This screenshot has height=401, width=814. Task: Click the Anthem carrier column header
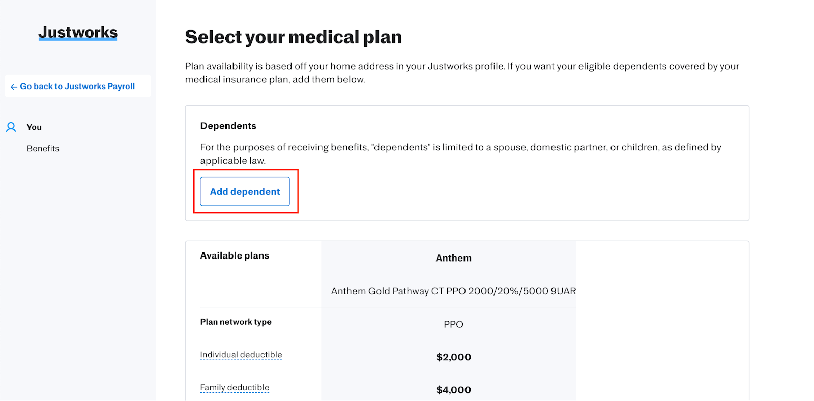[453, 258]
